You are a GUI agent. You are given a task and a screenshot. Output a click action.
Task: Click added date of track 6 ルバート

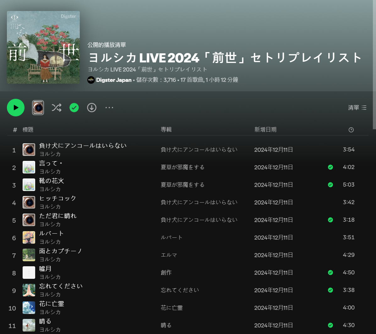(x=274, y=237)
